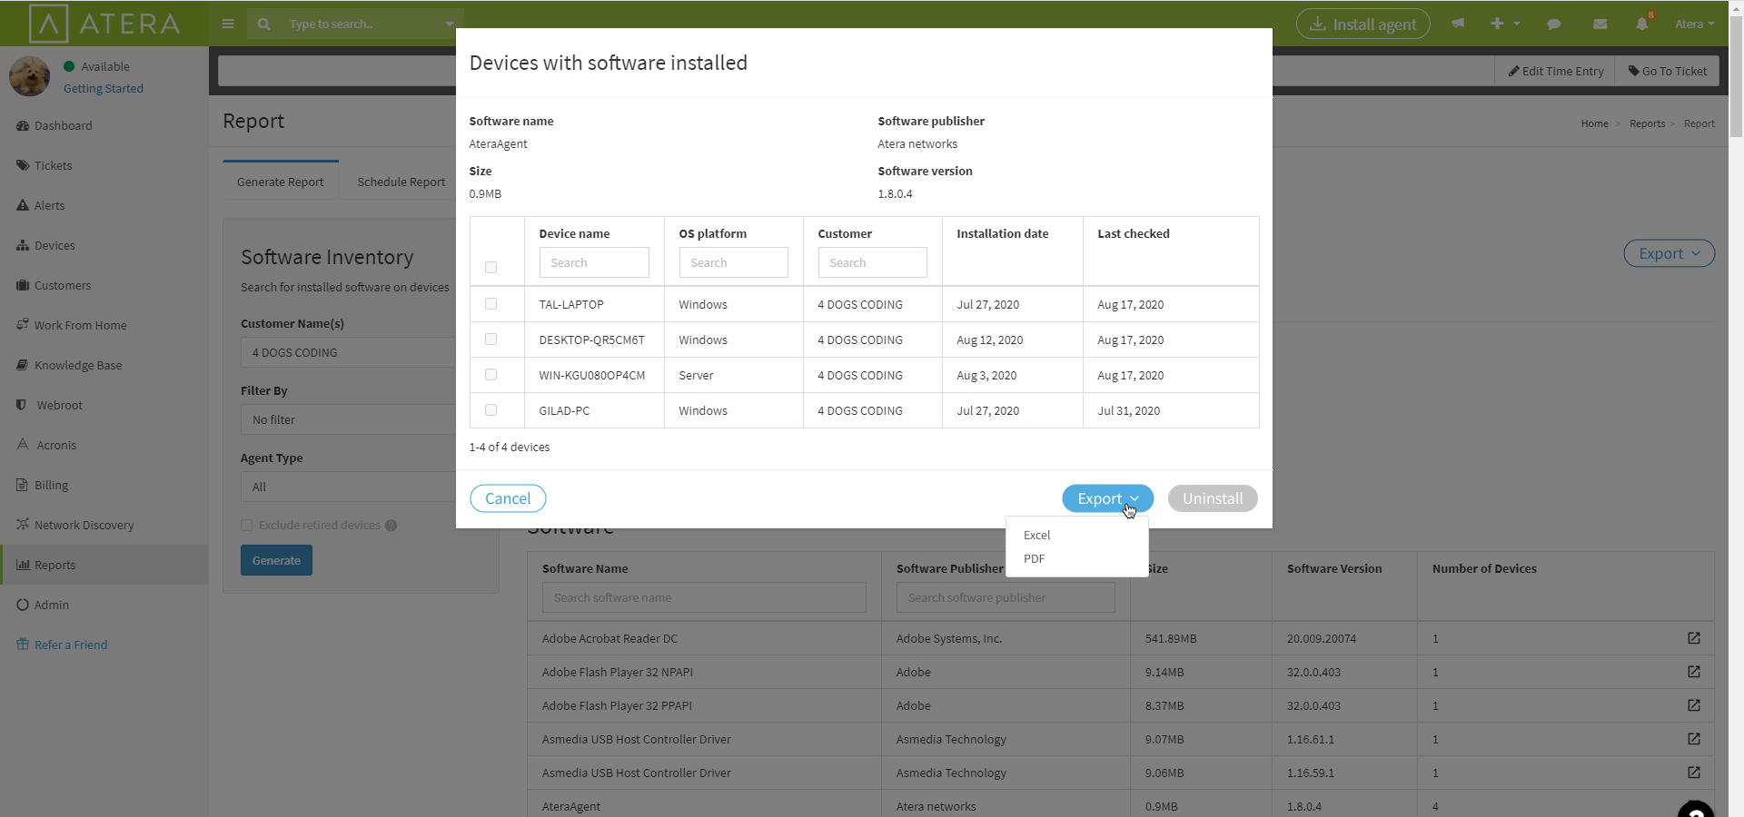Click the search magnifier icon
Screen dimensions: 1744x817
pyautogui.click(x=263, y=25)
